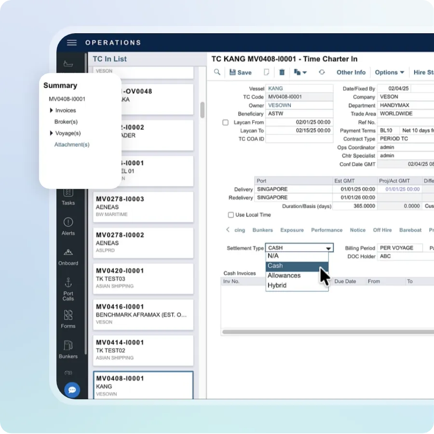The height and width of the screenshot is (434, 434).
Task: Enable Use Local Time checkbox
Action: point(231,215)
